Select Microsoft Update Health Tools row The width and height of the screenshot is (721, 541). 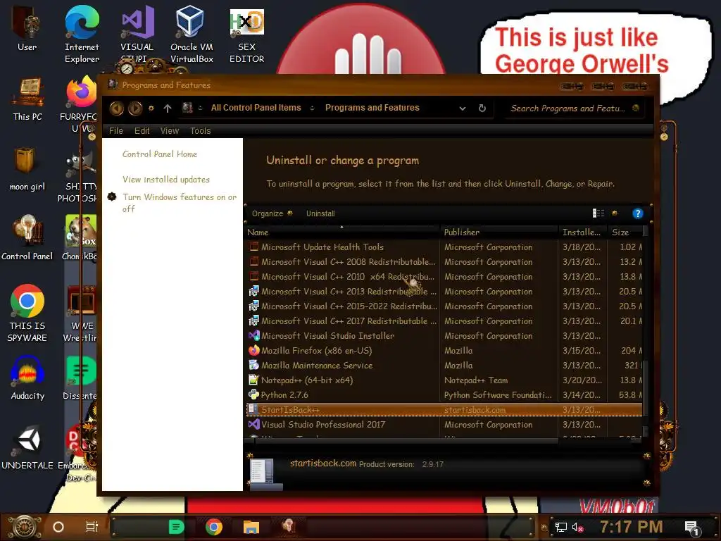[x=444, y=247]
